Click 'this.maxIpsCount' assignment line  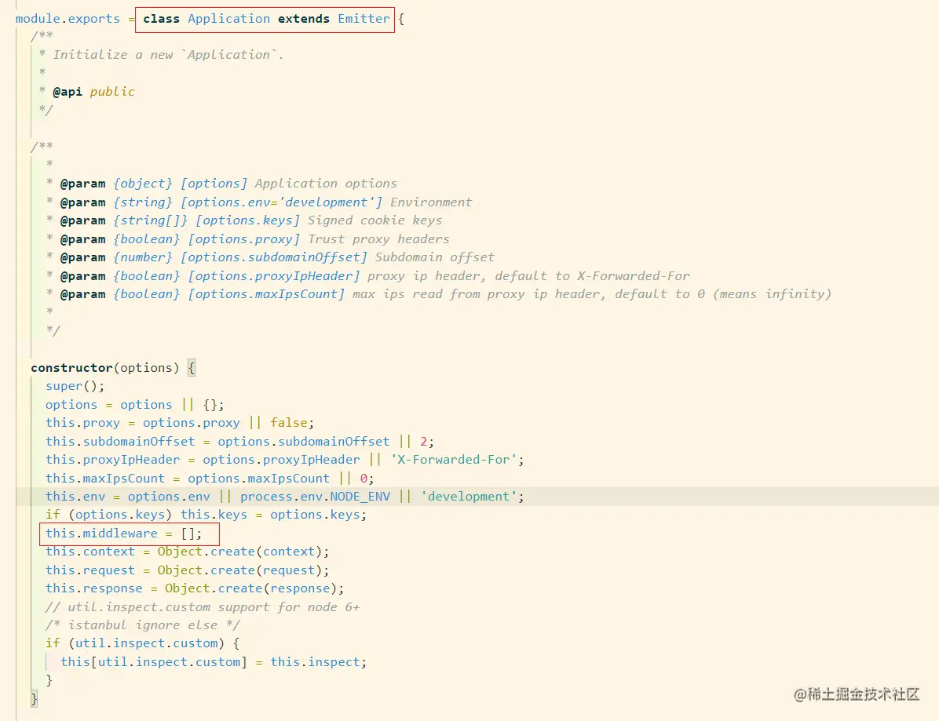(x=210, y=478)
